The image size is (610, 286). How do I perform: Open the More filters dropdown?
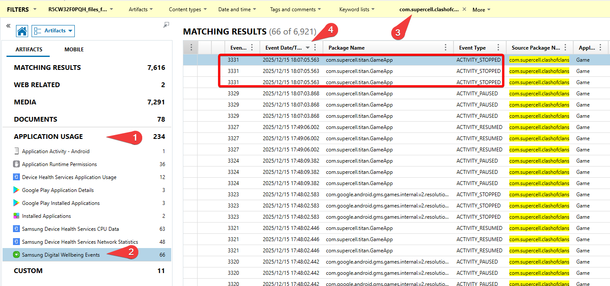coord(481,9)
